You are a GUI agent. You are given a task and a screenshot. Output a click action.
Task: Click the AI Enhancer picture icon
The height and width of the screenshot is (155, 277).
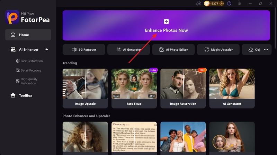13,49
